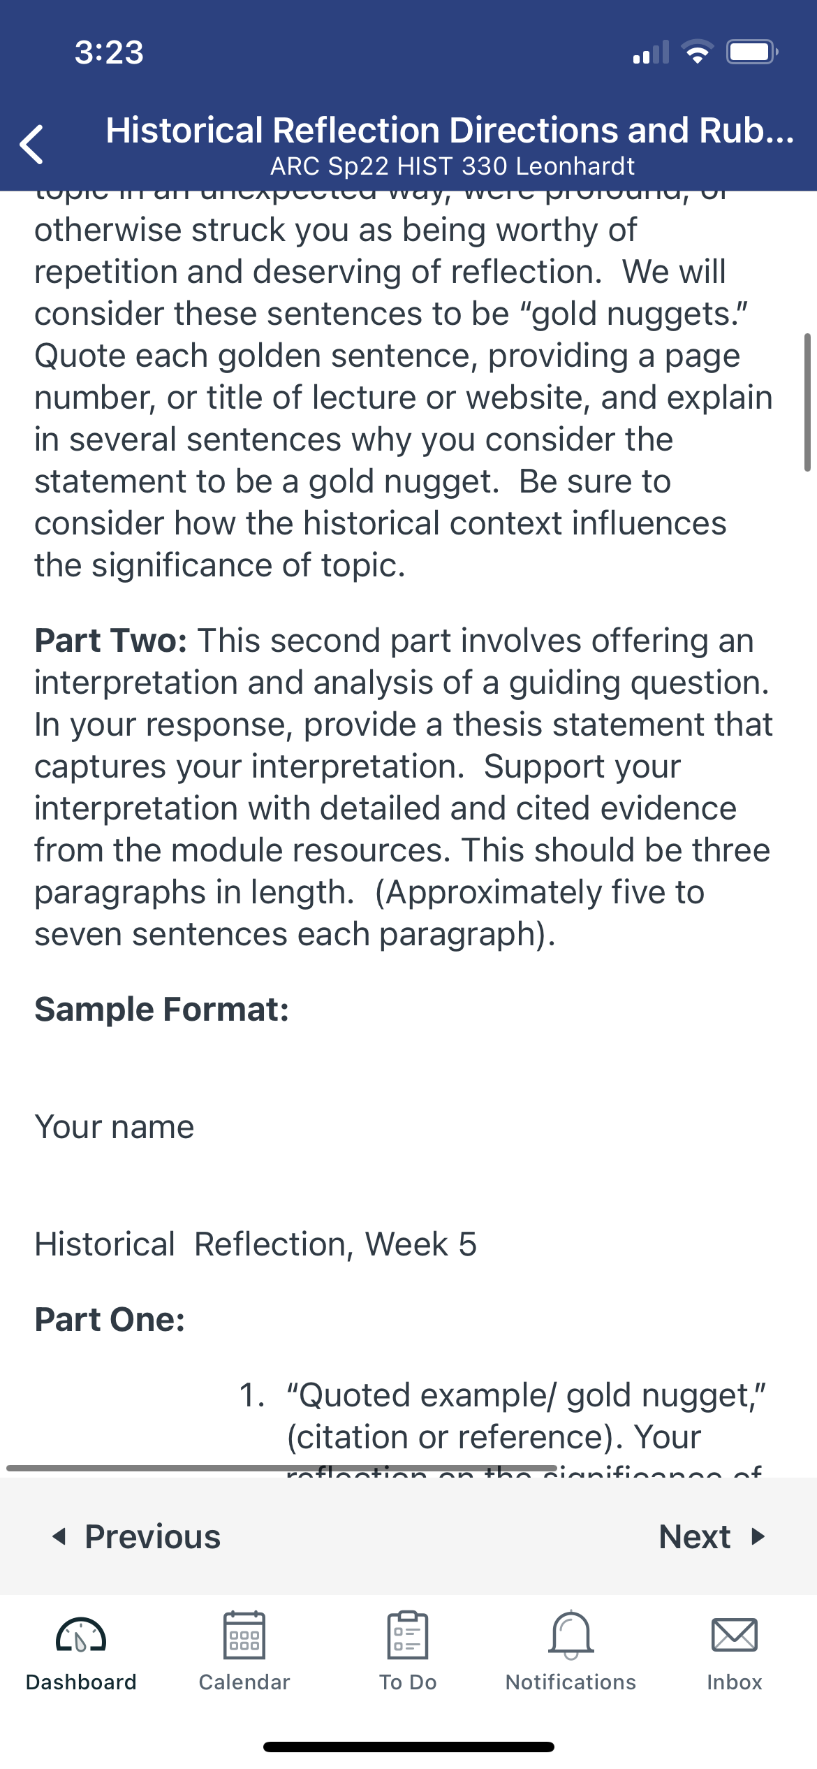
Task: Click the horizontal scrollbar above Previous
Action: click(x=282, y=1469)
